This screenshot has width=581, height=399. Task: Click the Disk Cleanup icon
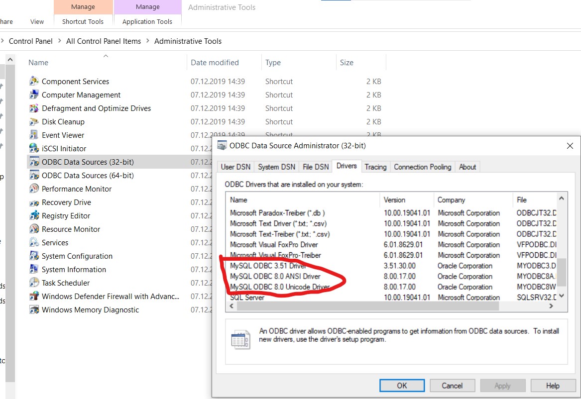(34, 122)
